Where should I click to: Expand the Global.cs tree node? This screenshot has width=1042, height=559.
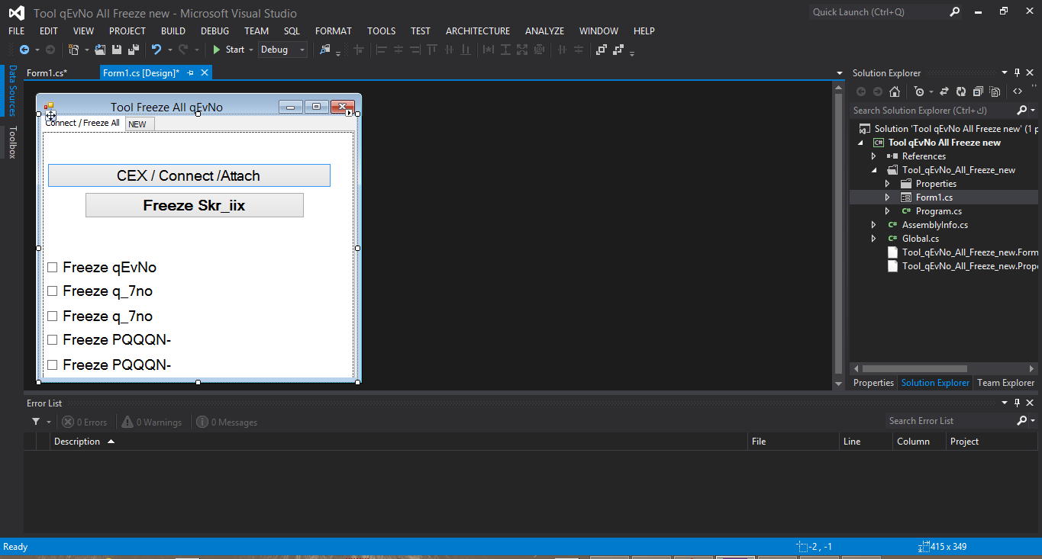coord(874,239)
